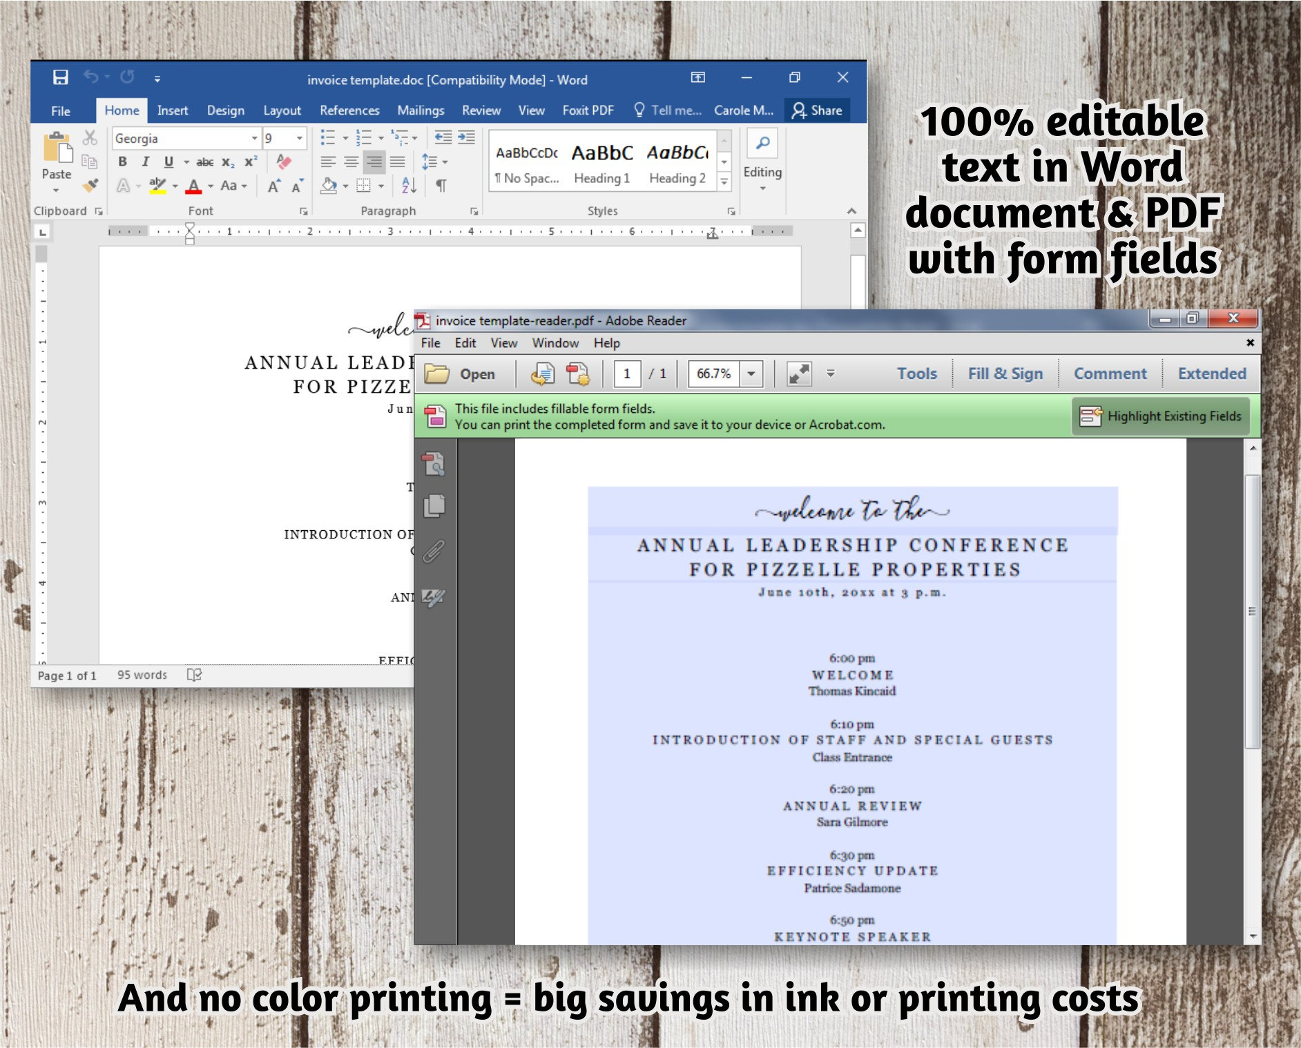Toggle Italic formatting in Word
Image resolution: width=1301 pixels, height=1048 pixels.
pyautogui.click(x=145, y=162)
